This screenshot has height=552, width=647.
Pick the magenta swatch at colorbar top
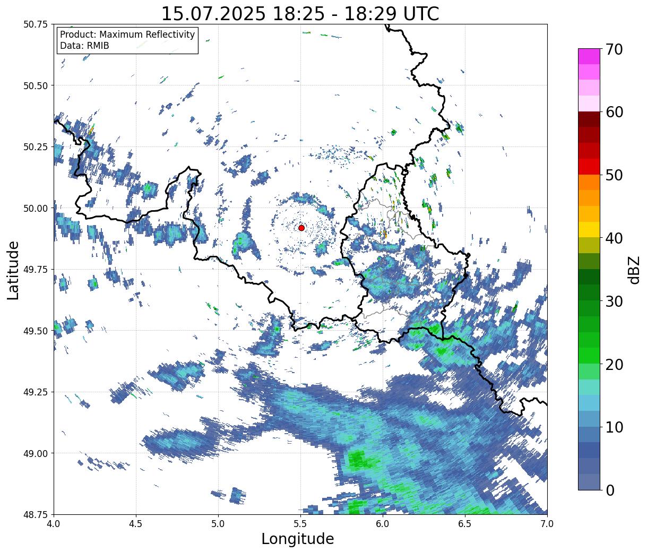pyautogui.click(x=589, y=56)
